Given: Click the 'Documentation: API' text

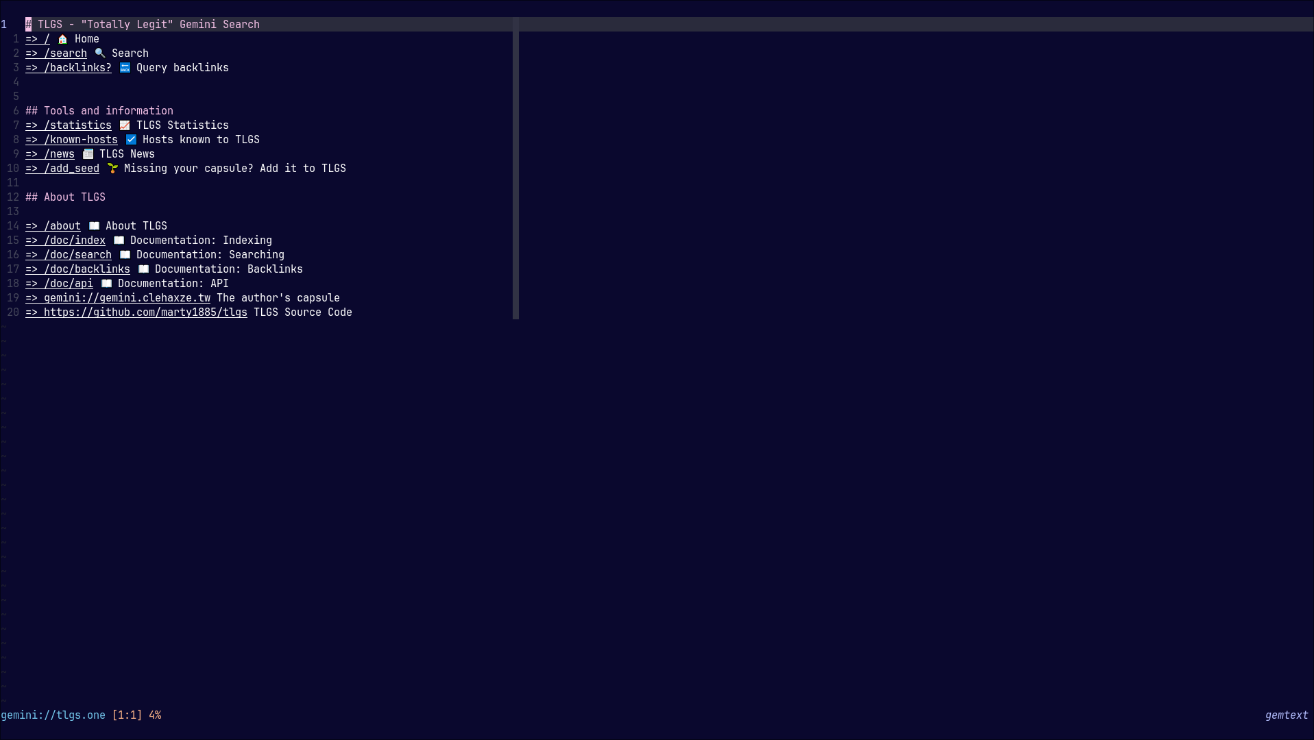Looking at the screenshot, I should (173, 284).
